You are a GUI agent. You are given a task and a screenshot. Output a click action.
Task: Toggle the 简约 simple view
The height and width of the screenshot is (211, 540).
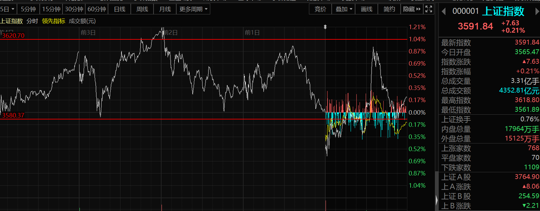pos(389,9)
